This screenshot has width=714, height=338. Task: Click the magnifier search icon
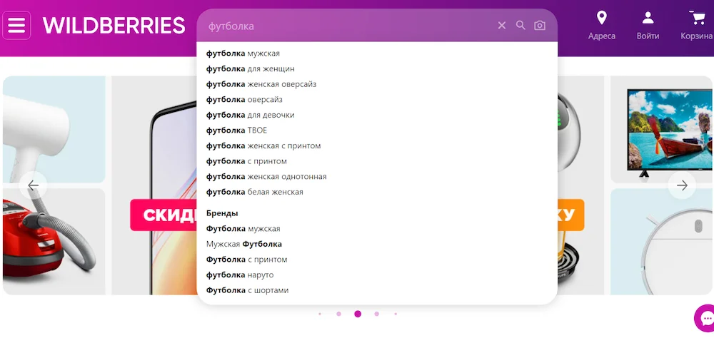pos(521,26)
